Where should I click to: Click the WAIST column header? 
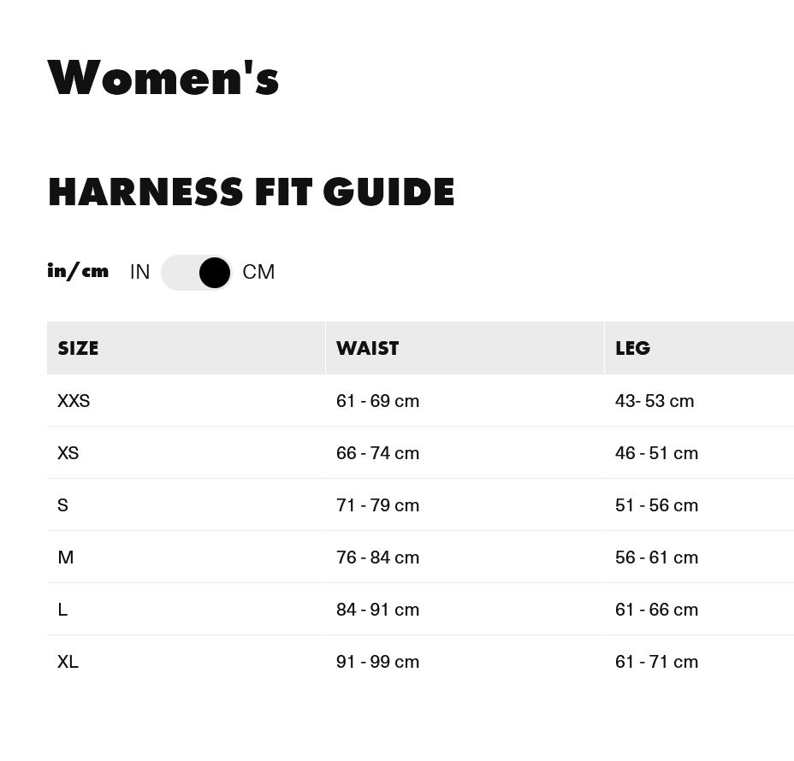367,348
